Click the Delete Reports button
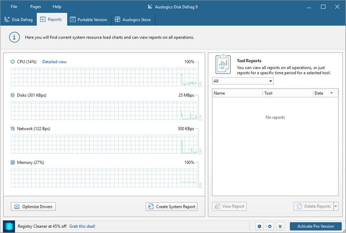346x233 pixels. [314, 207]
